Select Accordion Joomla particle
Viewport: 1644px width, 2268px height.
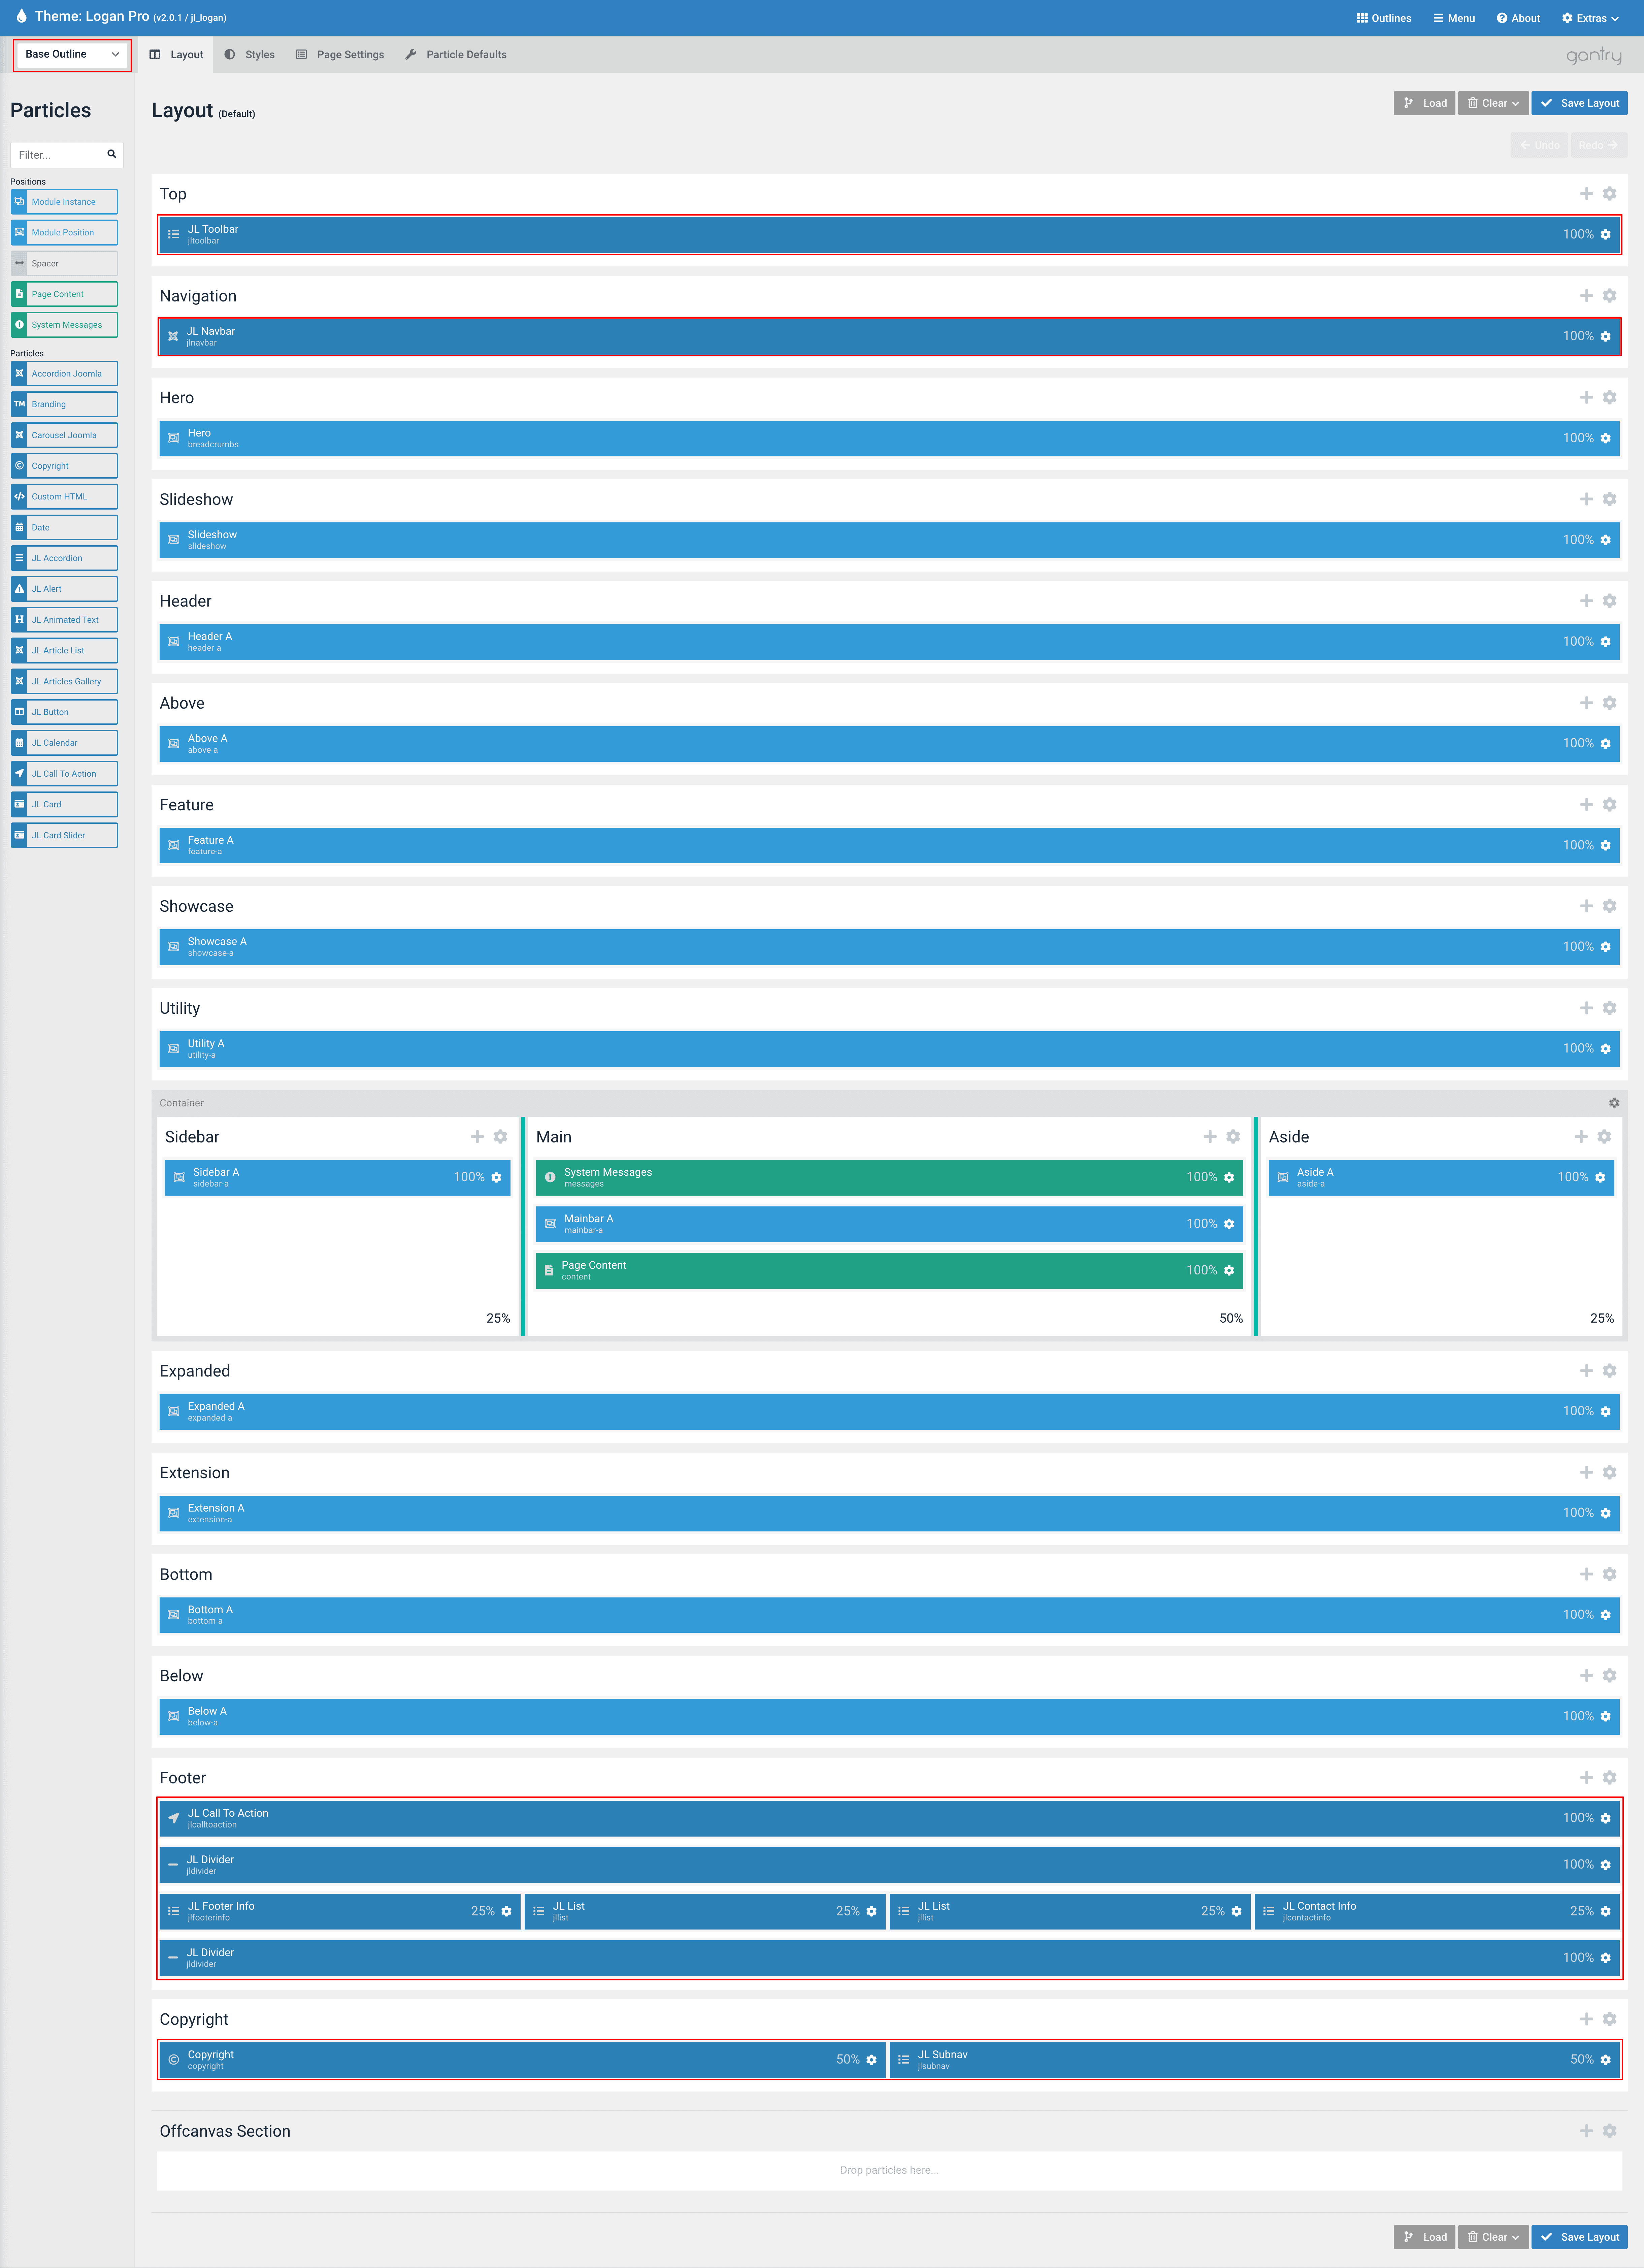pyautogui.click(x=64, y=374)
